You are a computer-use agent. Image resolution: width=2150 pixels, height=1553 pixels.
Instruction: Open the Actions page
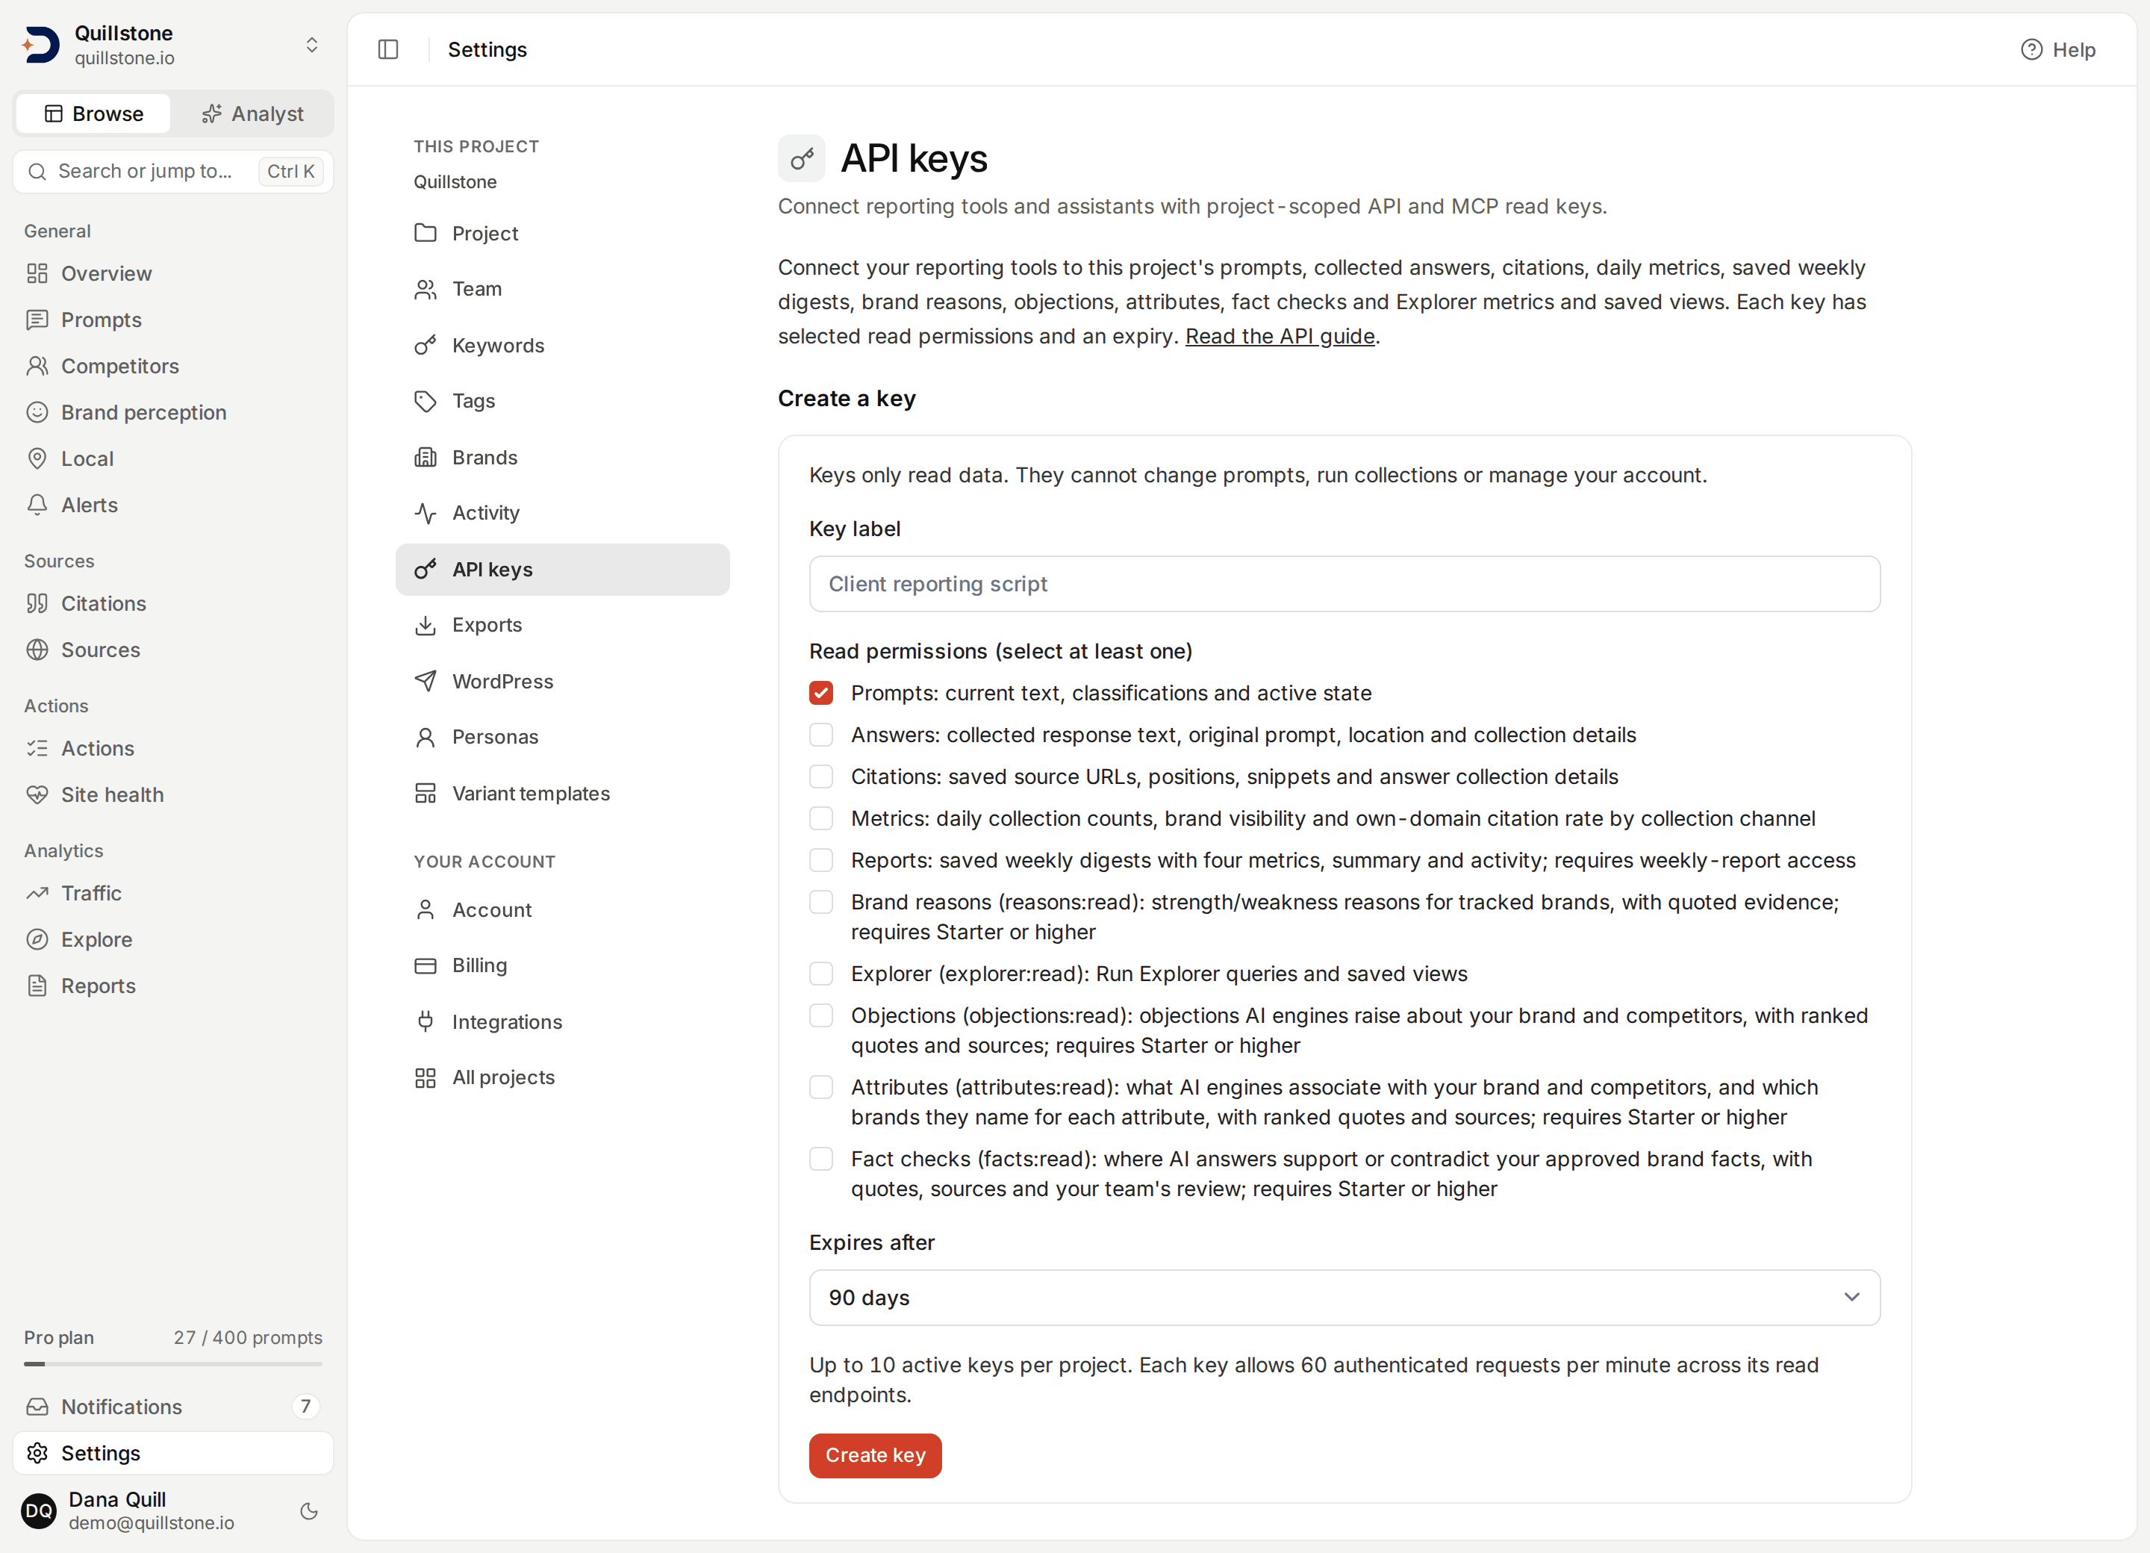tap(173, 749)
